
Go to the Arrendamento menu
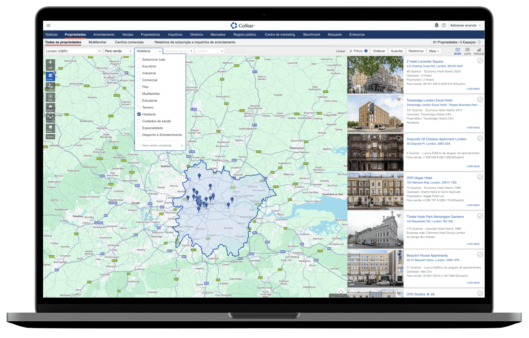coord(104,34)
